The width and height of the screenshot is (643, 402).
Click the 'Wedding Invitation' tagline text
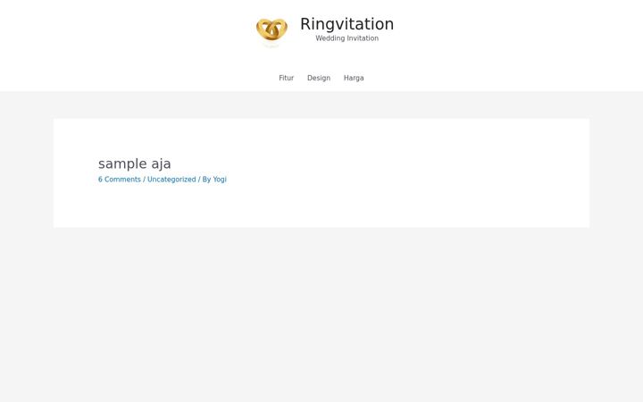point(347,38)
